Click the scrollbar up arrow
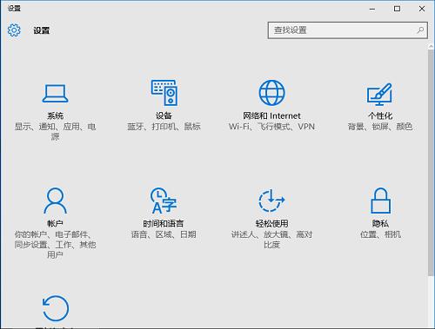 point(431,46)
